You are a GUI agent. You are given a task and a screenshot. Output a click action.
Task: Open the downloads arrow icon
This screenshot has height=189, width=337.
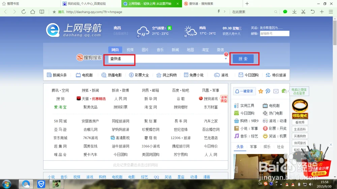294,12
